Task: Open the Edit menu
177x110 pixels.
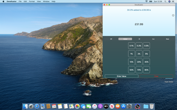Action: (x=25, y=1)
